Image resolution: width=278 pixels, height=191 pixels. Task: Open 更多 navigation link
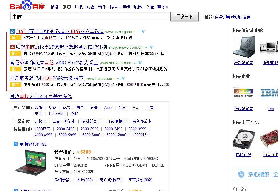click(x=162, y=7)
